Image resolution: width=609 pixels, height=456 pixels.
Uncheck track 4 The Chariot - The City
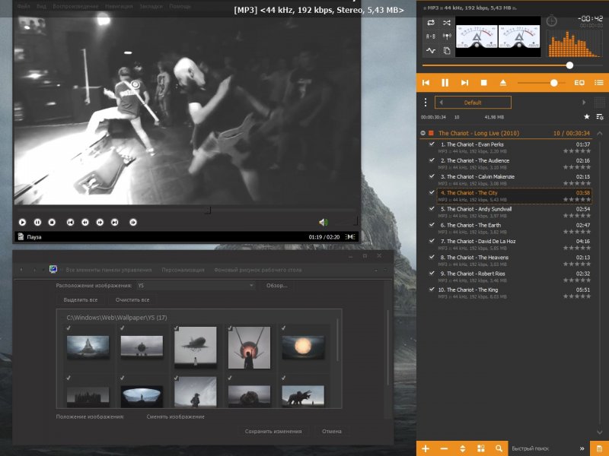[432, 192]
